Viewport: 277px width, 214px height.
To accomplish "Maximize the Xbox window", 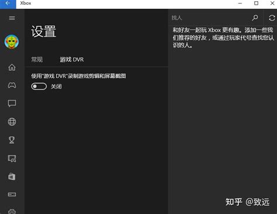I will tap(256, 4).
